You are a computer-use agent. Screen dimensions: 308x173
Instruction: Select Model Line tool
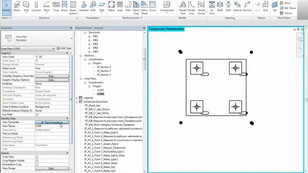tap(192, 8)
